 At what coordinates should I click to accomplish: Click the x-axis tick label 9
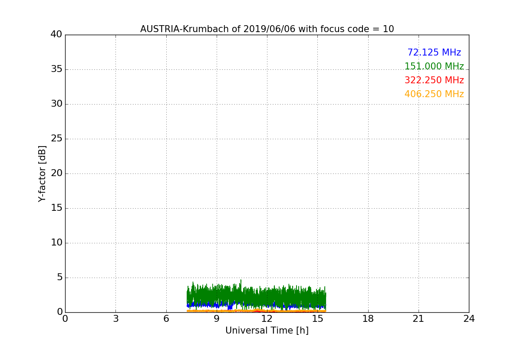[217, 319]
